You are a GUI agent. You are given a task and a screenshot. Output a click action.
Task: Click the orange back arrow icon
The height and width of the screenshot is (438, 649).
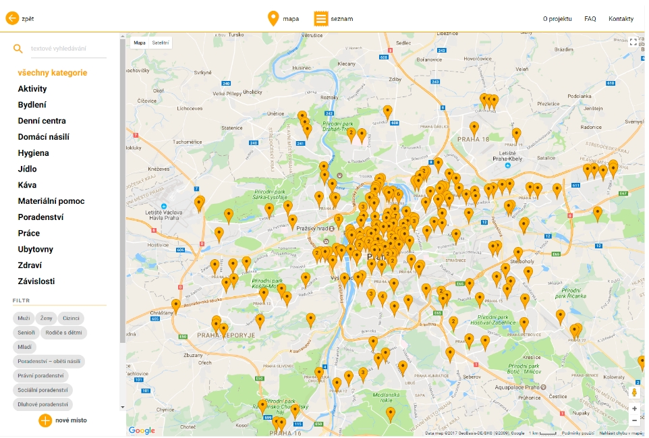pyautogui.click(x=12, y=18)
